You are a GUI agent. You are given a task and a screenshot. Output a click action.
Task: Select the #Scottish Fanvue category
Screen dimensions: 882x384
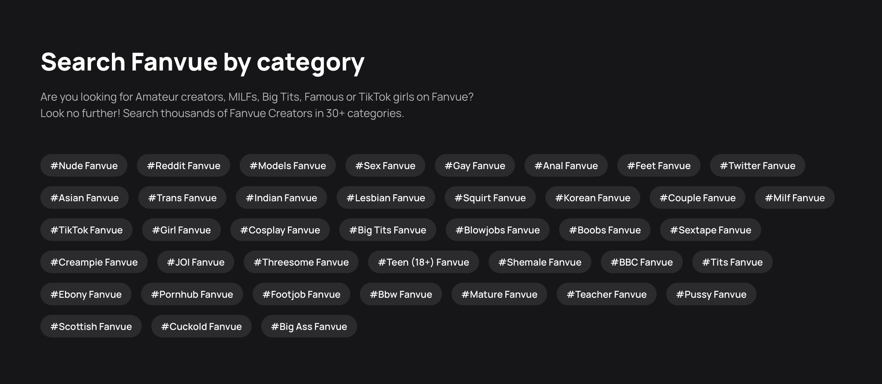click(x=91, y=327)
